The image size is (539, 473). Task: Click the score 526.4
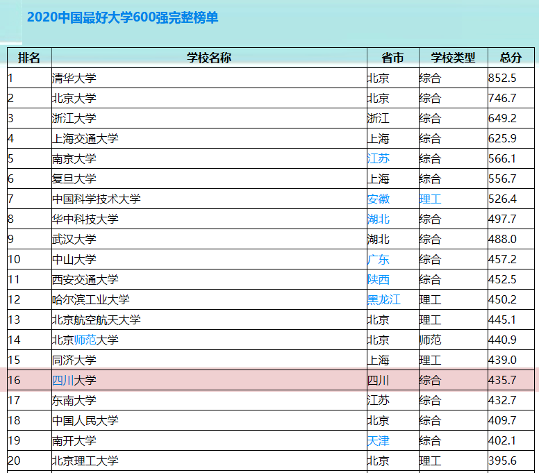pyautogui.click(x=502, y=199)
